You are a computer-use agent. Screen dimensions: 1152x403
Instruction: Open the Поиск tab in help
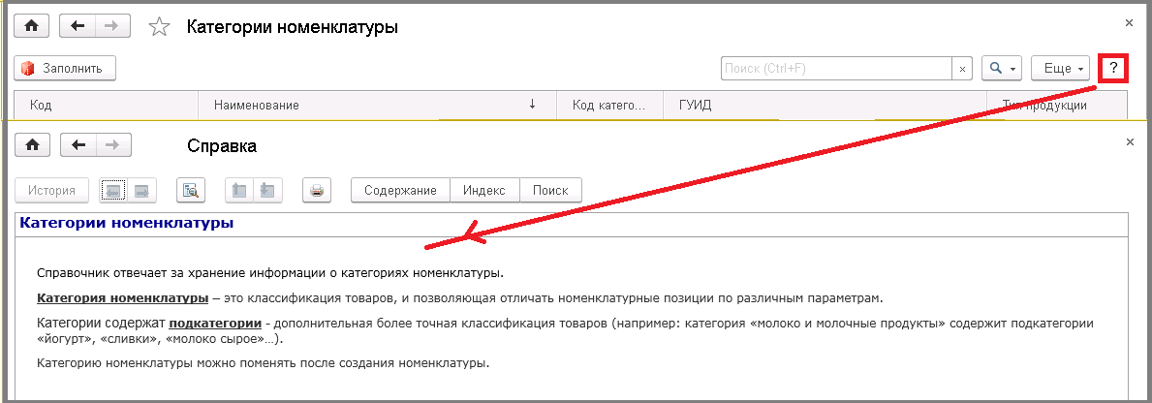pos(550,190)
